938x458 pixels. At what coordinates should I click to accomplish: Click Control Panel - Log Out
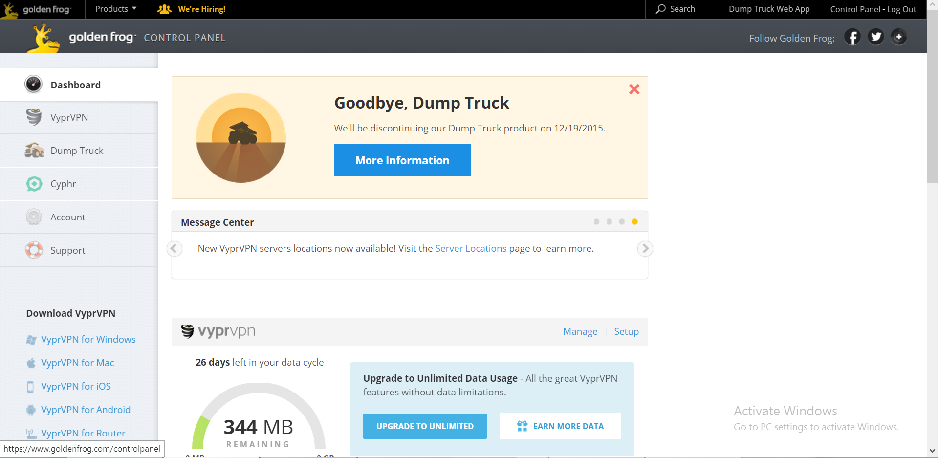point(873,9)
